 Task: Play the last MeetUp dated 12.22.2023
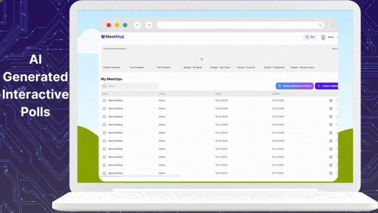[104, 141]
